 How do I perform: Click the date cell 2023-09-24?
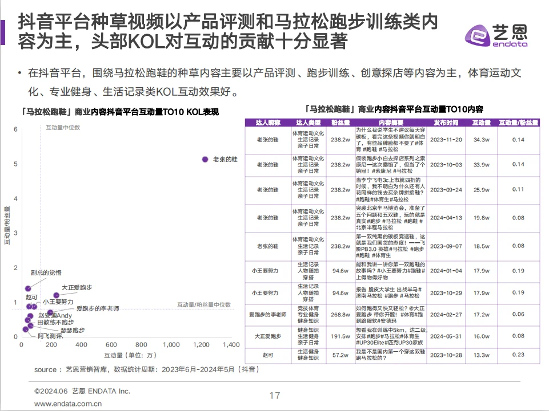pyautogui.click(x=446, y=190)
